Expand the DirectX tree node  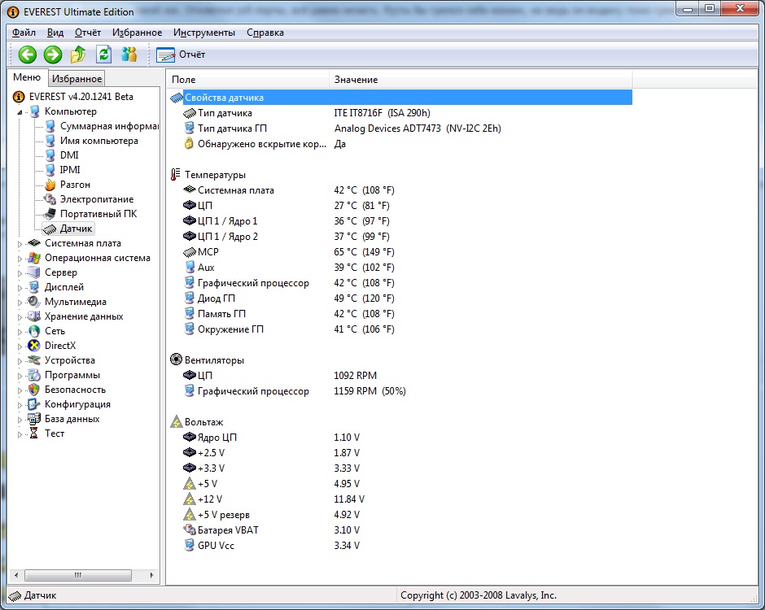pyautogui.click(x=20, y=346)
